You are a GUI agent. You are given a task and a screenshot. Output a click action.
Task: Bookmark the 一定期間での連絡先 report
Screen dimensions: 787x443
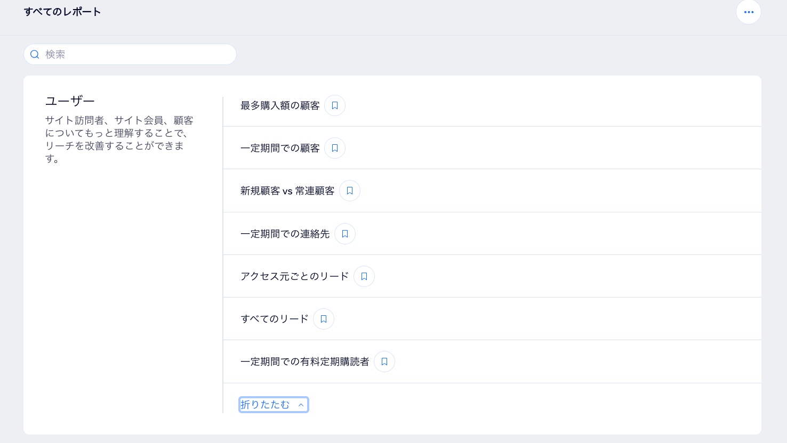coord(345,234)
